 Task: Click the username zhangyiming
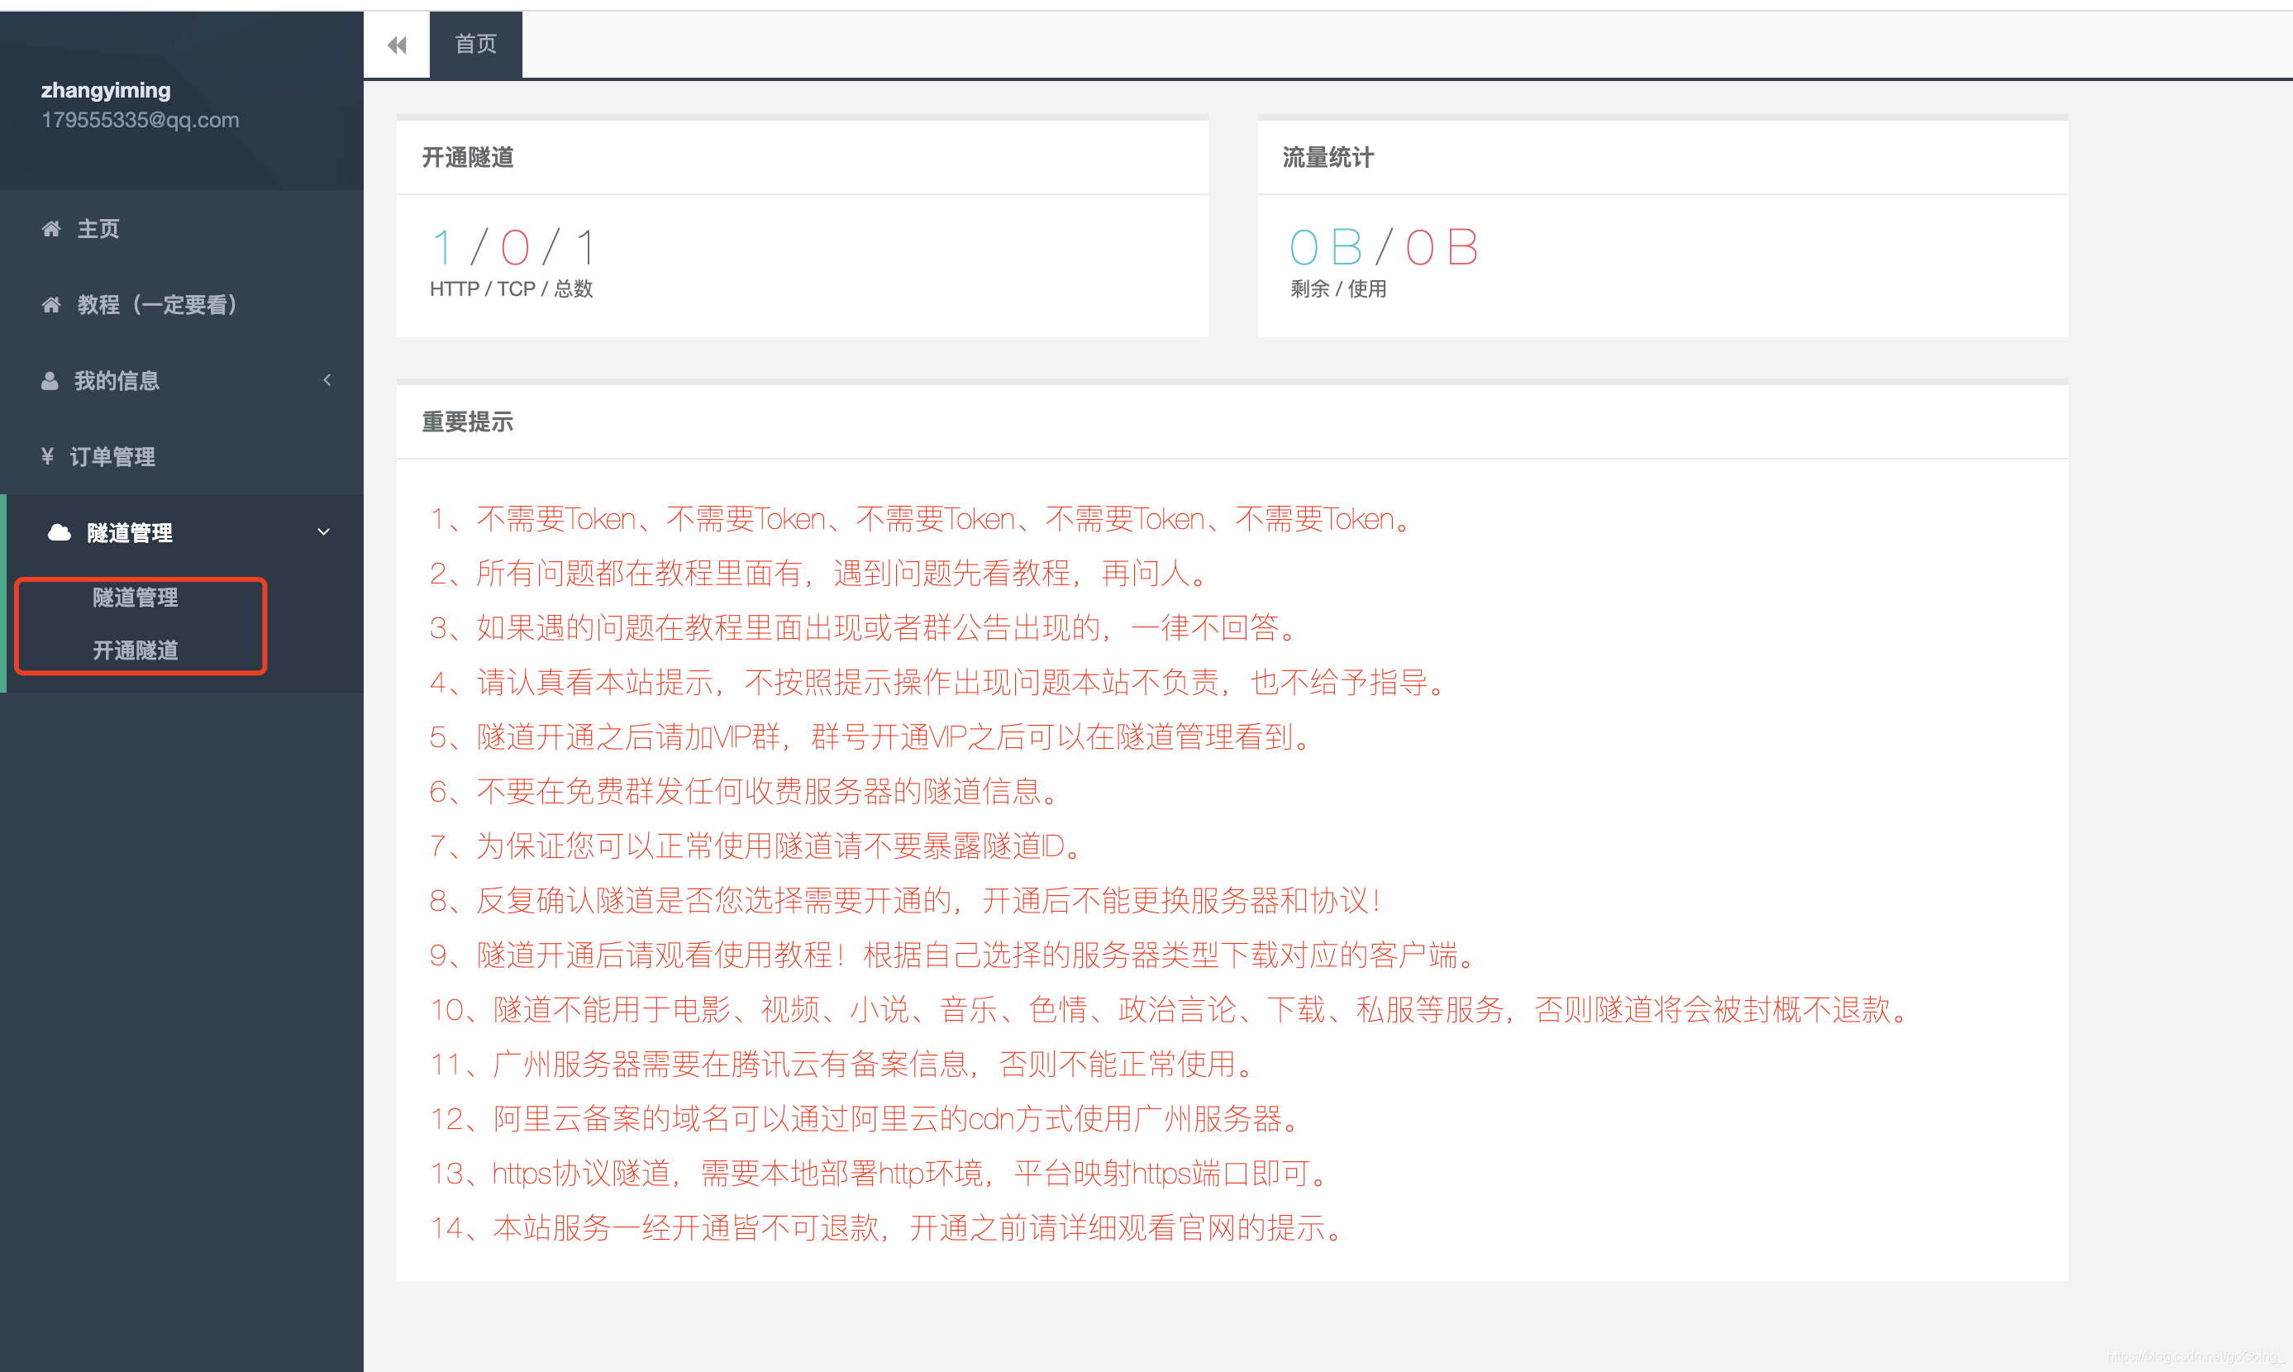point(106,90)
